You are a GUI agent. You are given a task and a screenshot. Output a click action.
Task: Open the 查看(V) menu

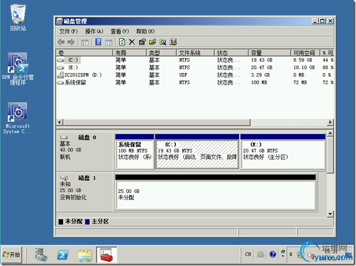click(120, 31)
